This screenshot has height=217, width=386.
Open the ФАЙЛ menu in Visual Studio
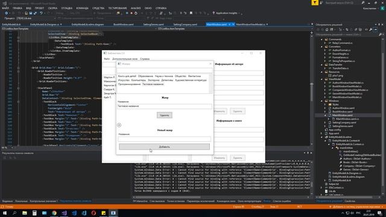point(5,8)
